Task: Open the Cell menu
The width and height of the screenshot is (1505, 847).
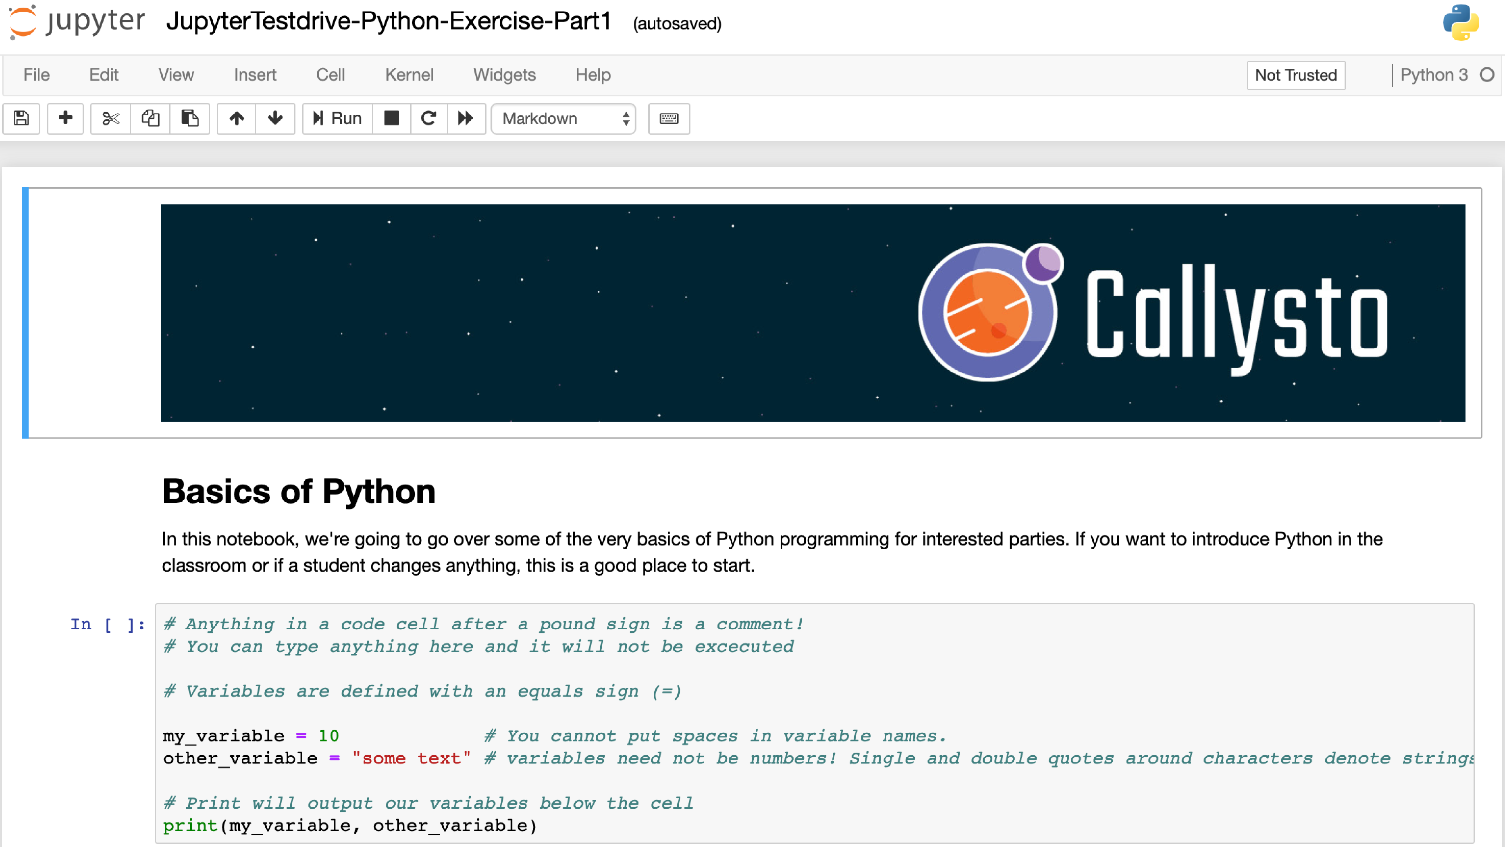Action: (x=331, y=75)
